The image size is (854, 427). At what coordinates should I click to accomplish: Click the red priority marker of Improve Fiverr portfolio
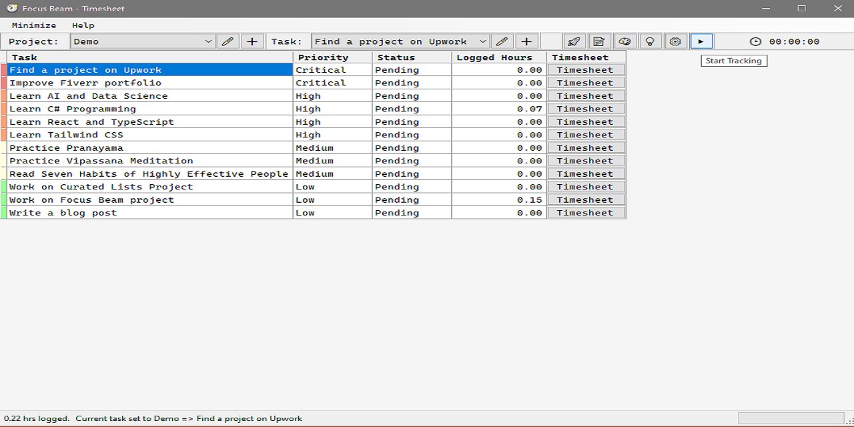click(x=3, y=83)
